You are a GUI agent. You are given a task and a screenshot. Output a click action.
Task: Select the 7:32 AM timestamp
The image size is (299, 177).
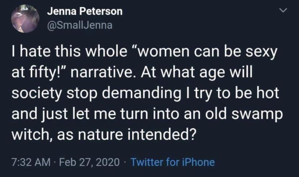[x=30, y=162]
